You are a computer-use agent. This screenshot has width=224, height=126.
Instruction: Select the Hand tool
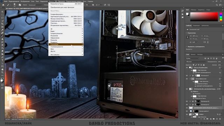coord(2,69)
